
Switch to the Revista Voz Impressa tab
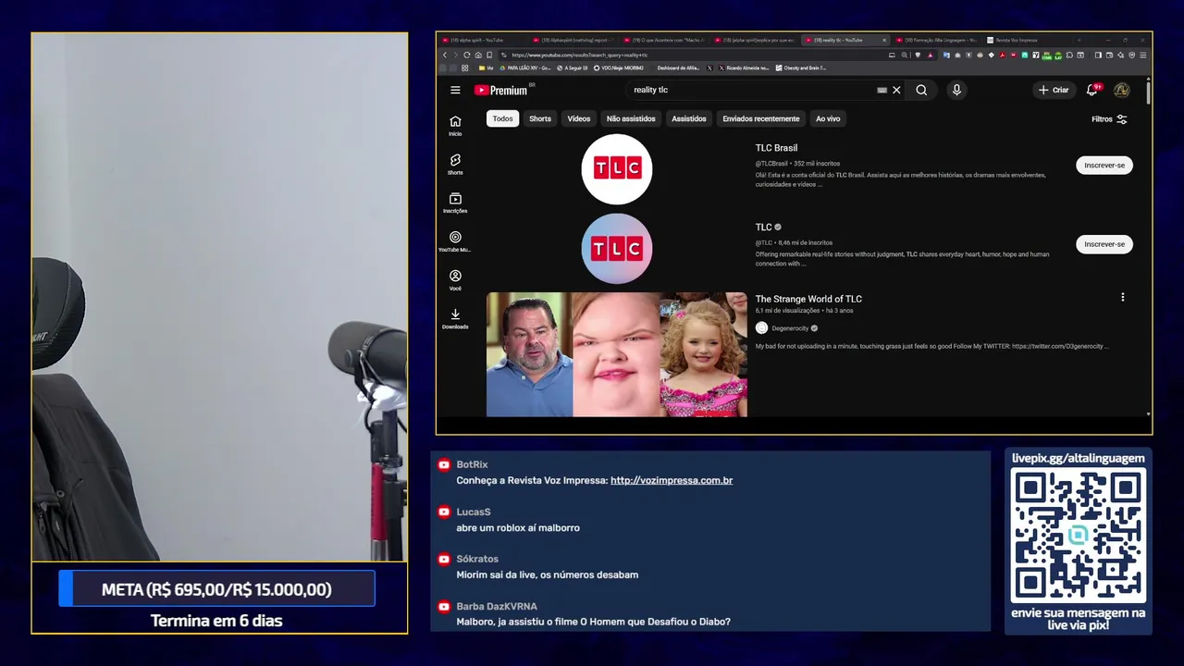[1027, 40]
